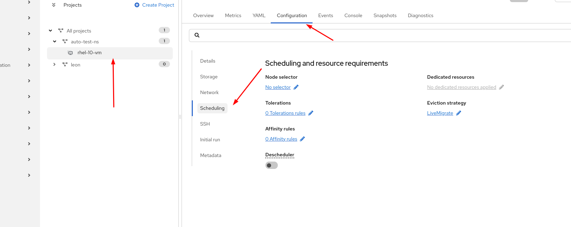The image size is (571, 227).
Task: Click the search magnifier icon
Action: pos(197,35)
